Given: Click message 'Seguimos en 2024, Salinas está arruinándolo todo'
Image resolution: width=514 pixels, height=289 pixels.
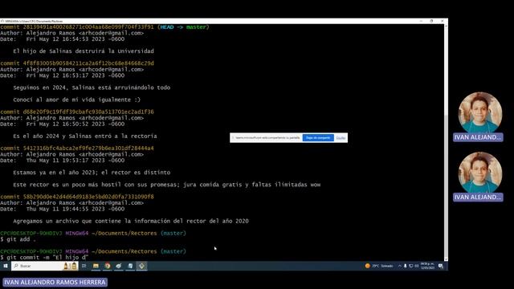Looking at the screenshot, I should [x=92, y=88].
